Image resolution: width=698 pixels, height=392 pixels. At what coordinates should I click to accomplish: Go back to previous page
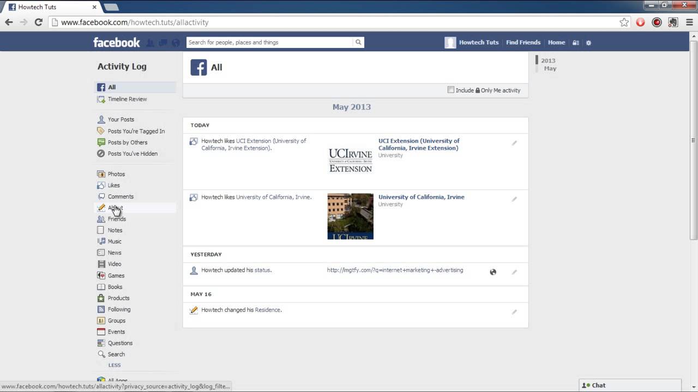(9, 22)
